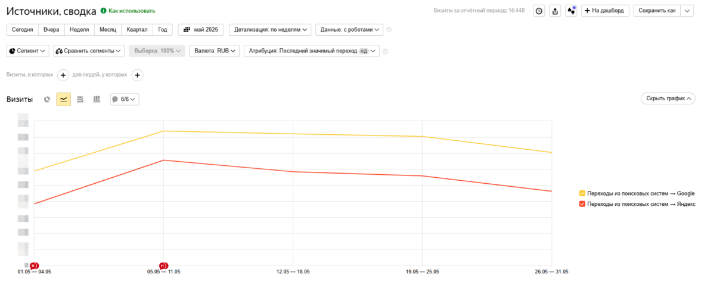
Task: Uncheck the Google search traffic legend checkbox
Action: point(582,193)
